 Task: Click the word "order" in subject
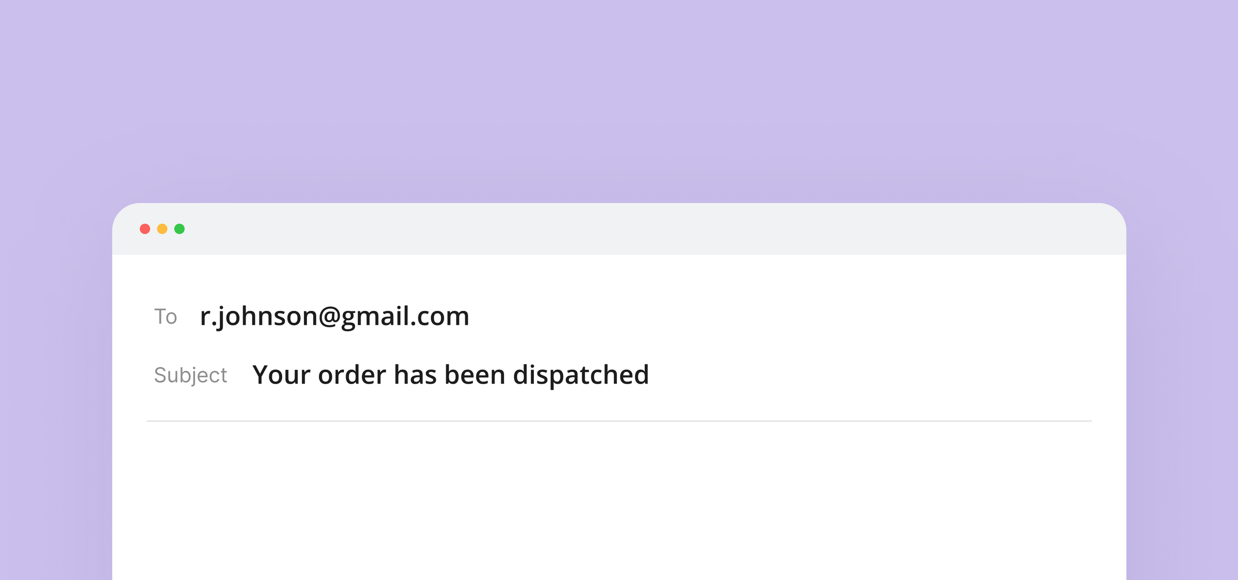[x=352, y=375]
